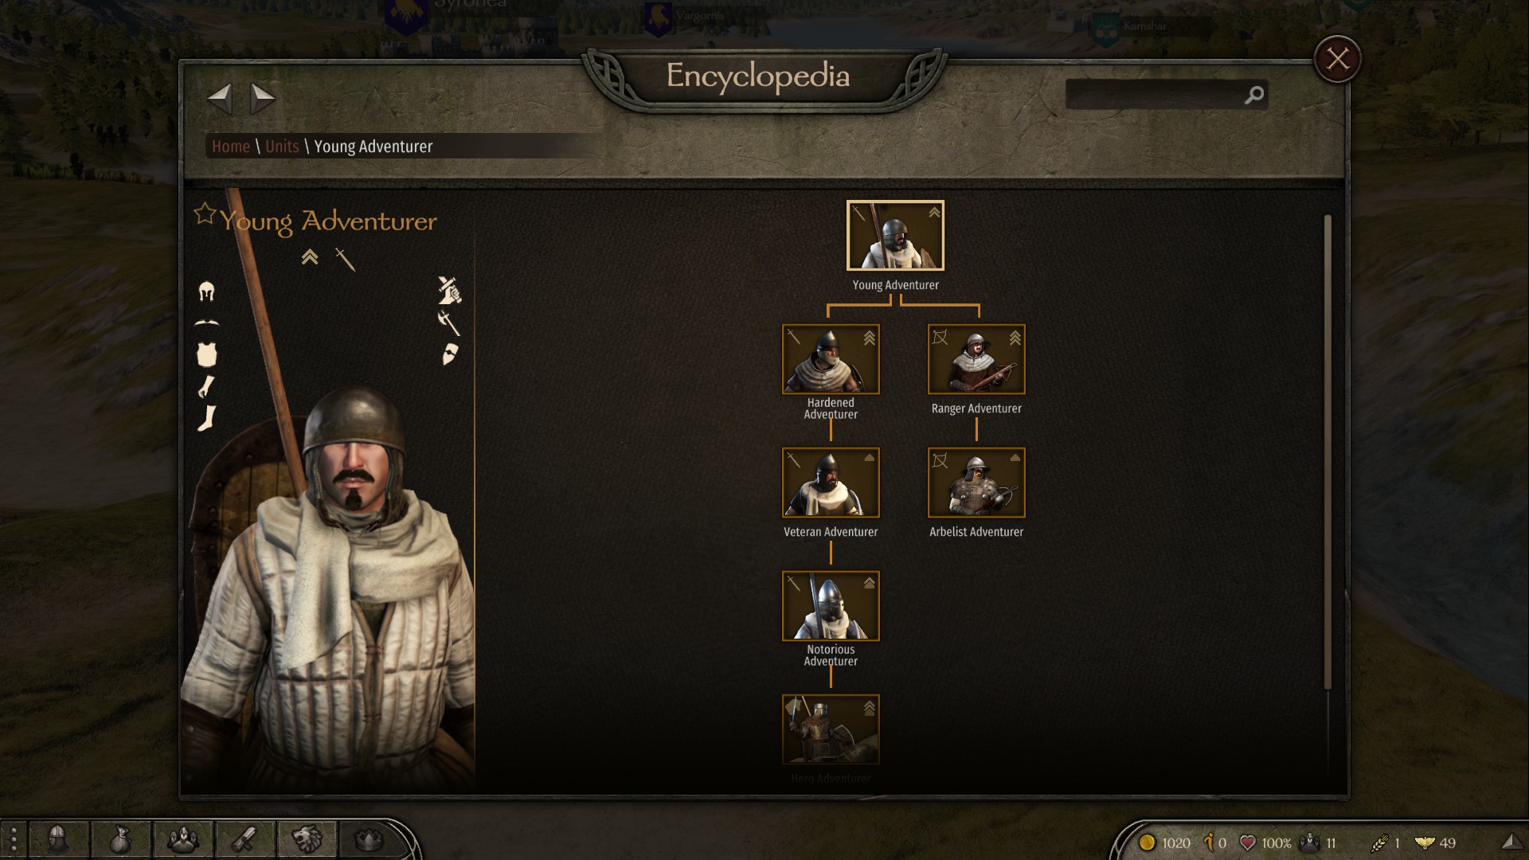
Task: Open Units in the breadcrumb
Action: coord(282,147)
